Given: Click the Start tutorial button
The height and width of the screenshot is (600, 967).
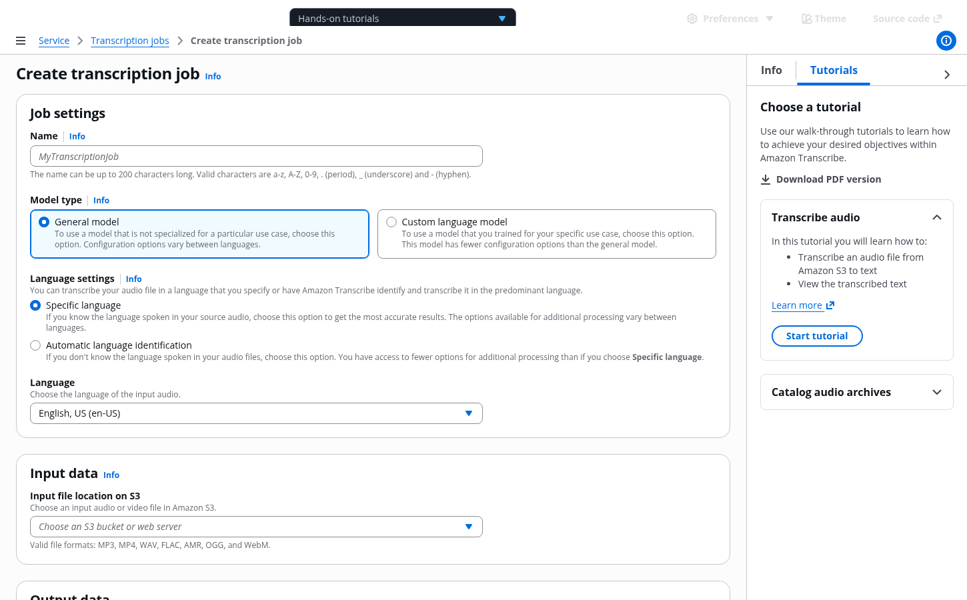Looking at the screenshot, I should point(817,336).
